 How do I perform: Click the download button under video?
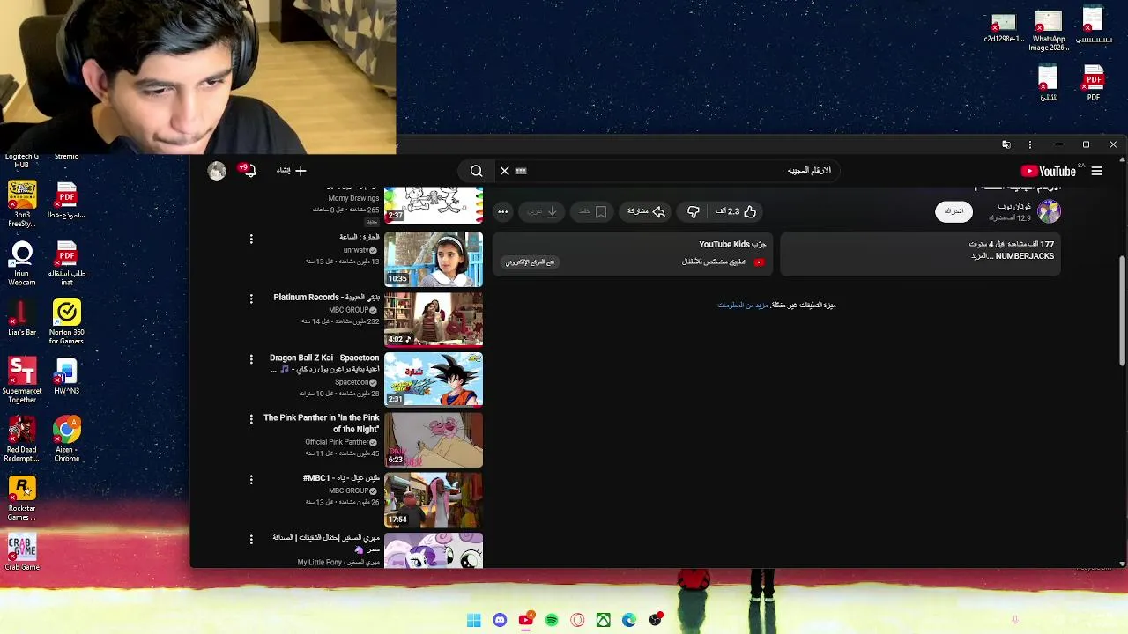pyautogui.click(x=543, y=211)
